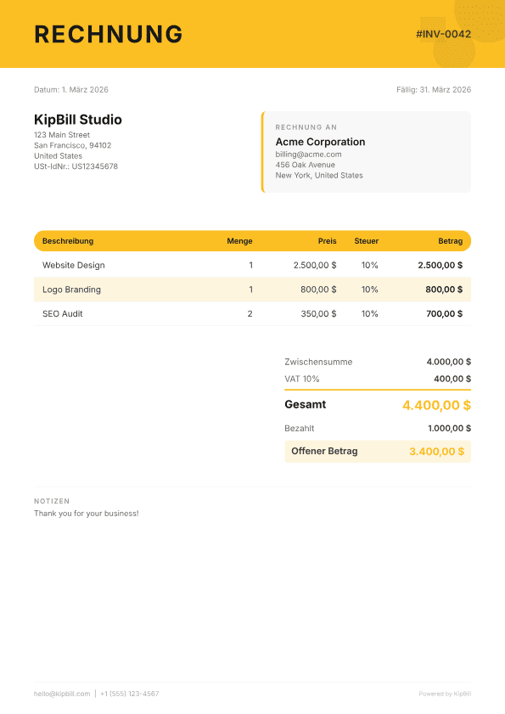Click the Steuer column header
The width and height of the screenshot is (505, 714).
pos(366,241)
